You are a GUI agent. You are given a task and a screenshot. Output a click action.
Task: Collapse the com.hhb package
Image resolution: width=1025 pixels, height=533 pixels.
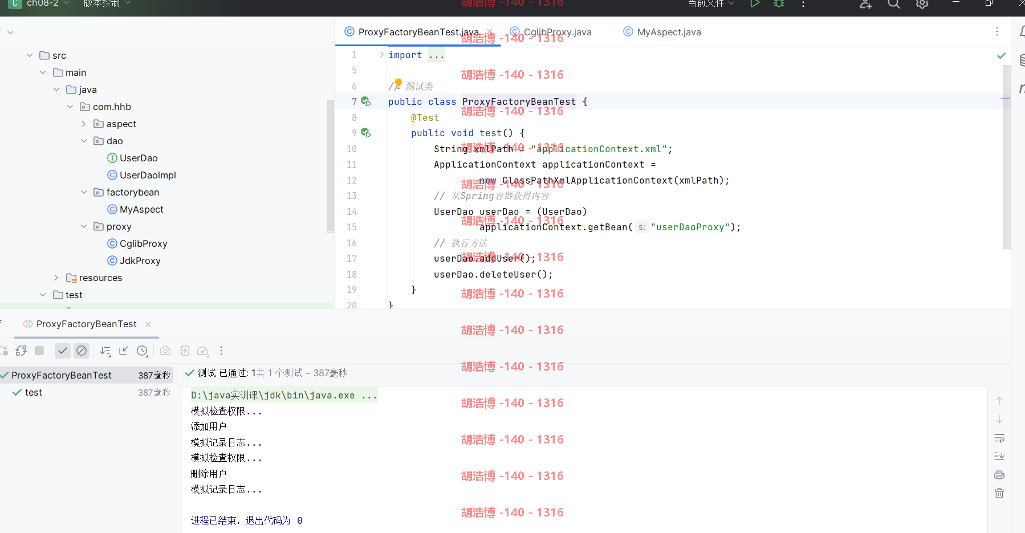(70, 107)
